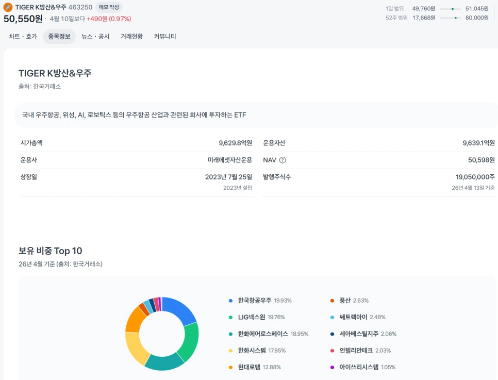This screenshot has width=498, height=380.
Task: Select the 쎄트렉아이 holding name
Action: pyautogui.click(x=353, y=317)
